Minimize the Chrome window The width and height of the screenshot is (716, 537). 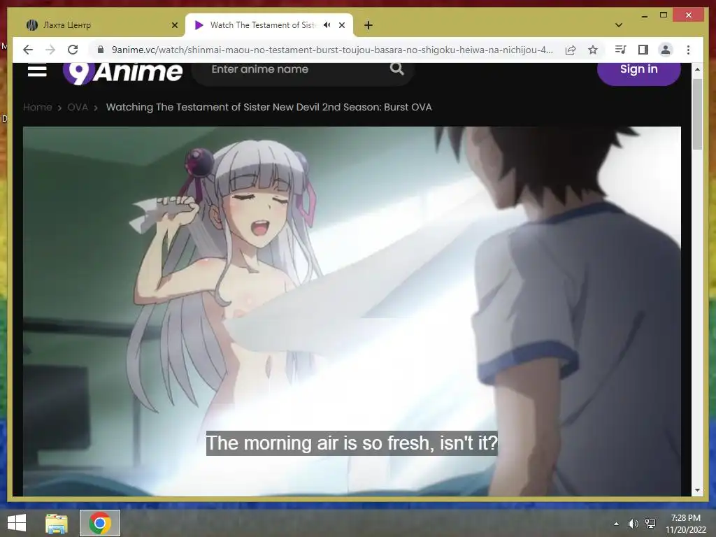tap(644, 15)
